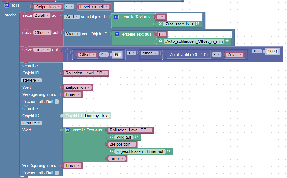
Task: Open Timer dropdown inside text-join block
Action: [x=117, y=159]
